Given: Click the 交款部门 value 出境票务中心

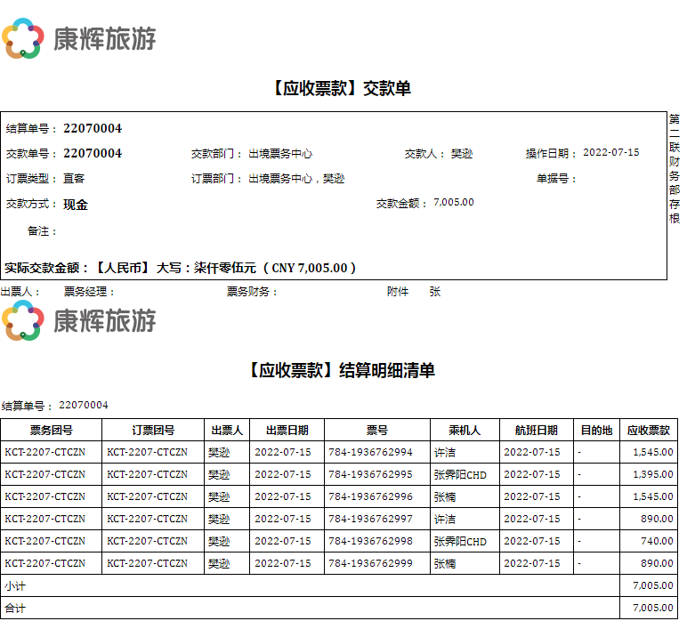Looking at the screenshot, I should click(x=279, y=154).
